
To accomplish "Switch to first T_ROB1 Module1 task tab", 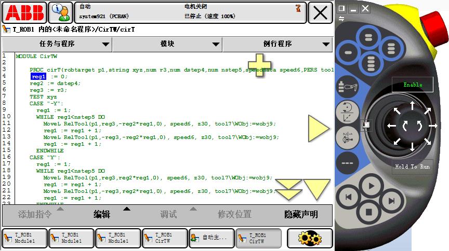I will click(24, 238).
